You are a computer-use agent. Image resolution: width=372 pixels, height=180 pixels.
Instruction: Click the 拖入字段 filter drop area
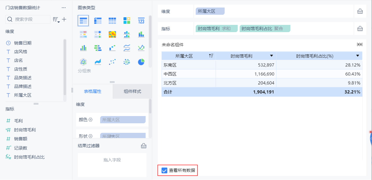point(112,165)
